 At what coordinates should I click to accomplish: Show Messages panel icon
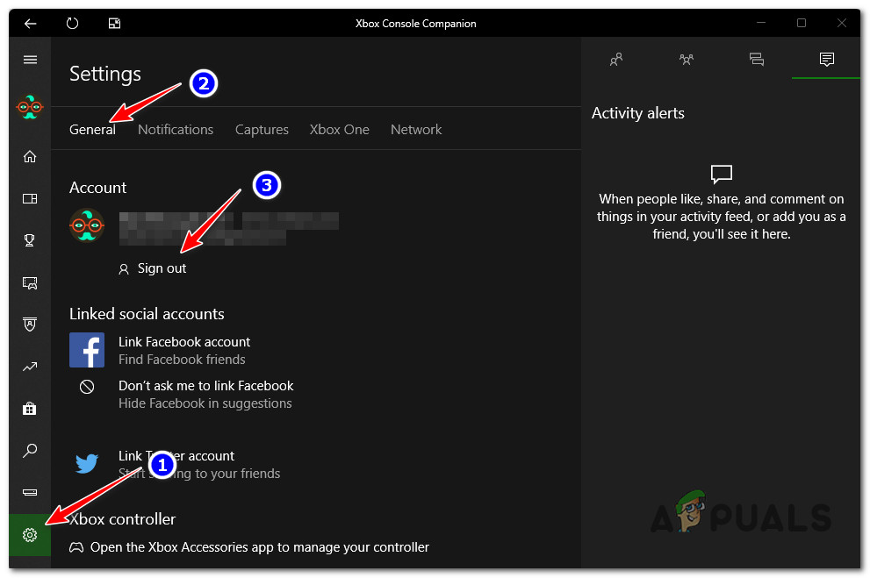[756, 59]
